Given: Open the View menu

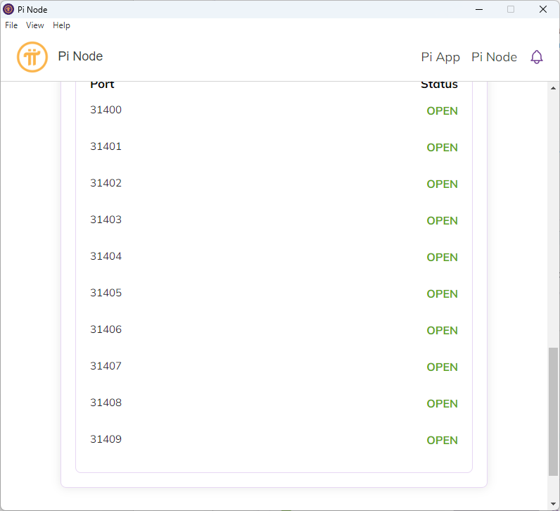Looking at the screenshot, I should 35,25.
